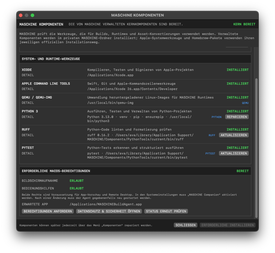Click the BILDSCHIRMAUFNAHME label

coord(40,181)
